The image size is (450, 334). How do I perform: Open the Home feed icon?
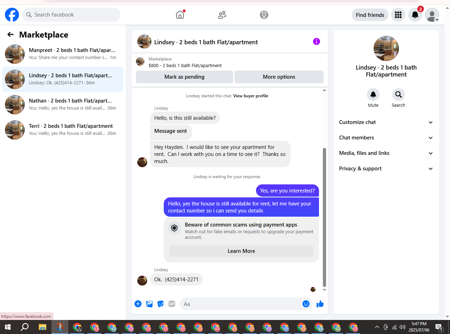pos(180,15)
